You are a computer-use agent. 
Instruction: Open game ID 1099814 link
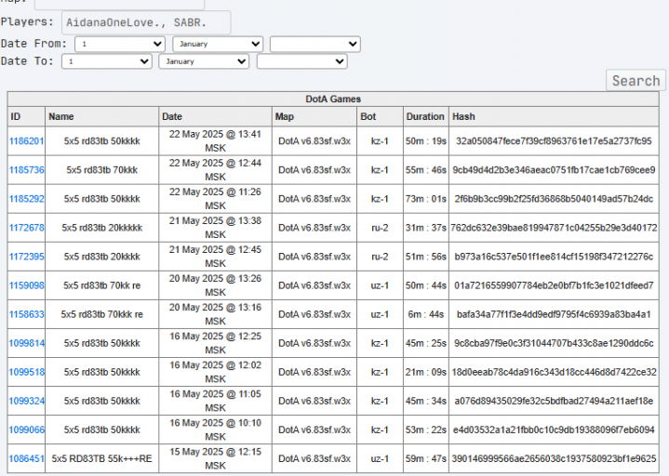tap(26, 343)
